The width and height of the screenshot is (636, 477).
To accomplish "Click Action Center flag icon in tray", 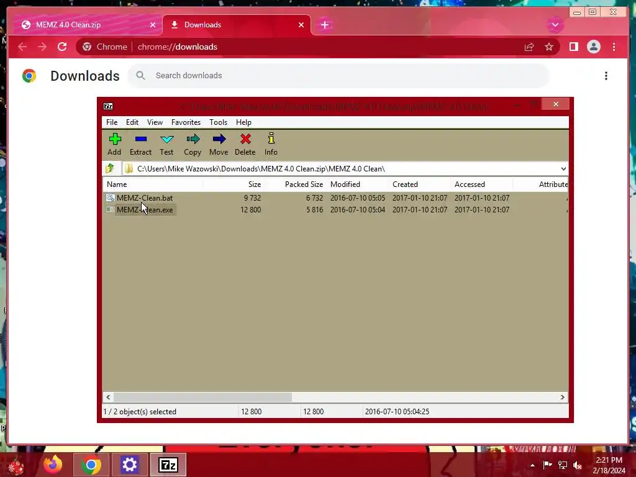I will point(547,465).
